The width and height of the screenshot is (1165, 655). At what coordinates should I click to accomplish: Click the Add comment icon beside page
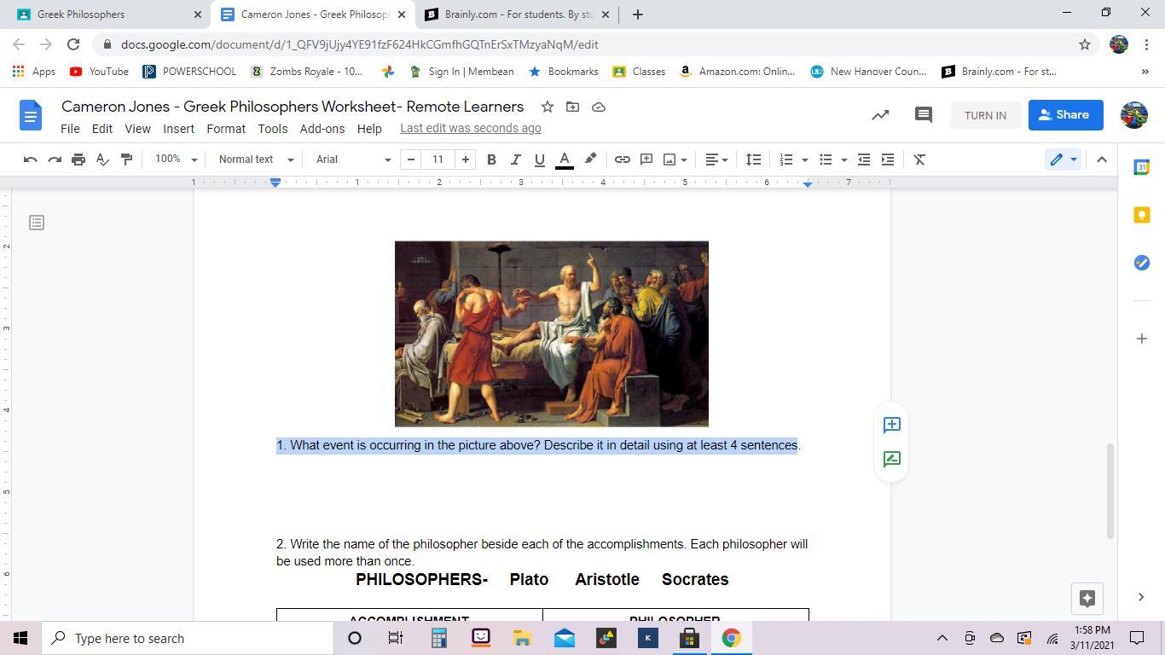891,425
